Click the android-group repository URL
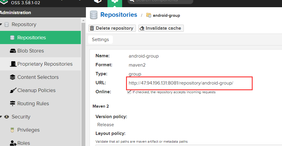 (181, 83)
